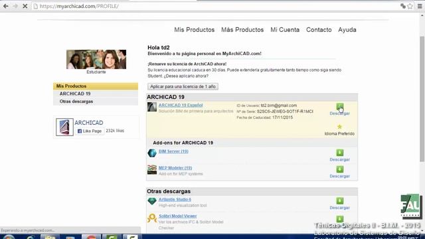Open ARCHICAD 19 Español link
The height and width of the screenshot is (239, 425).
tap(181, 105)
